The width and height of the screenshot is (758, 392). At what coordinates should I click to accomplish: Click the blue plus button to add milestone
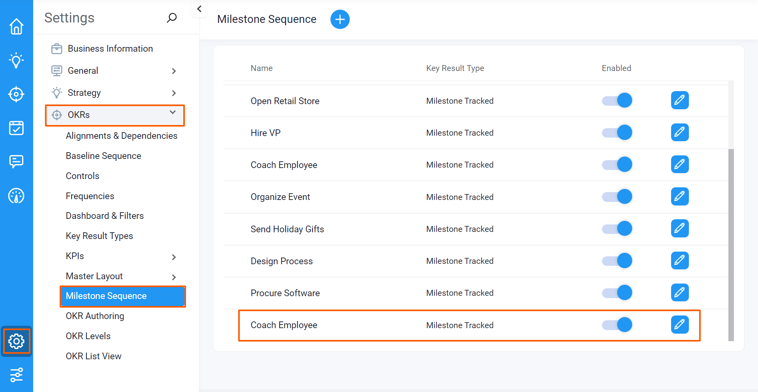[340, 19]
